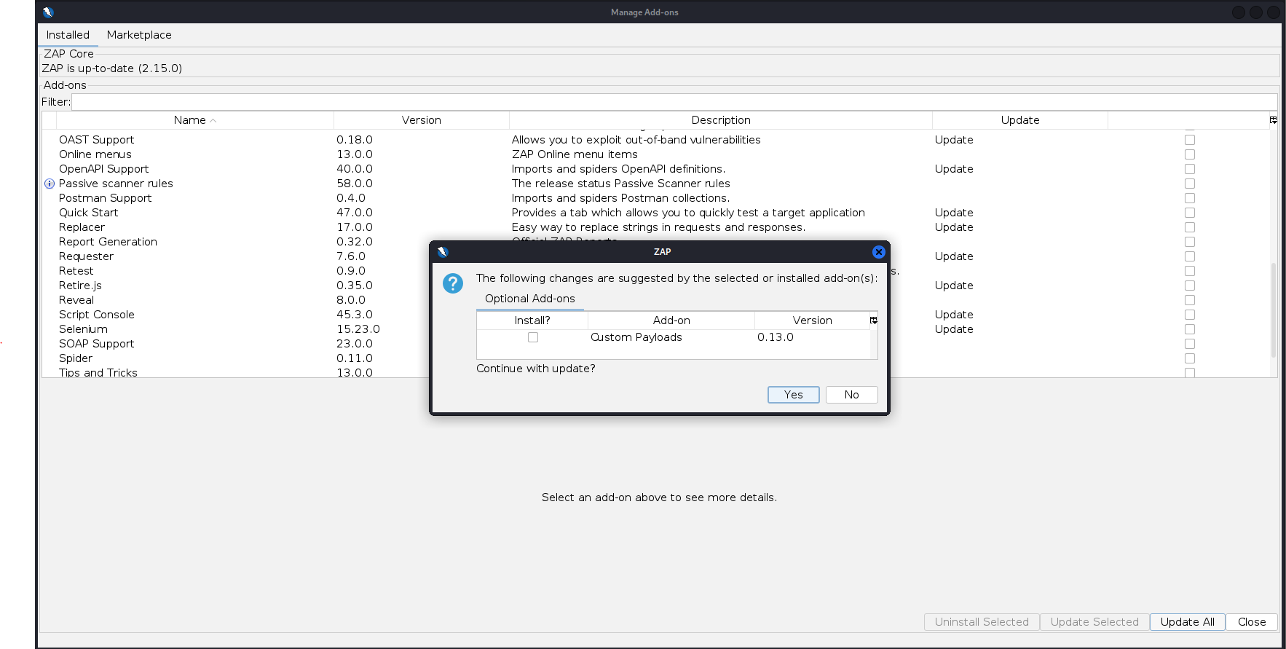Sort by the Description column header
The width and height of the screenshot is (1286, 649).
(721, 120)
